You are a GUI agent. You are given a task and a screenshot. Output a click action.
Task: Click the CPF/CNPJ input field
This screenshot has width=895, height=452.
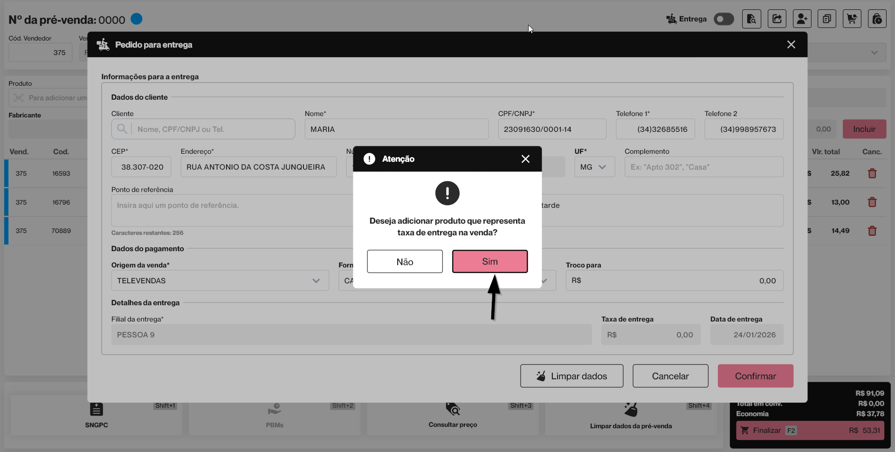click(552, 129)
